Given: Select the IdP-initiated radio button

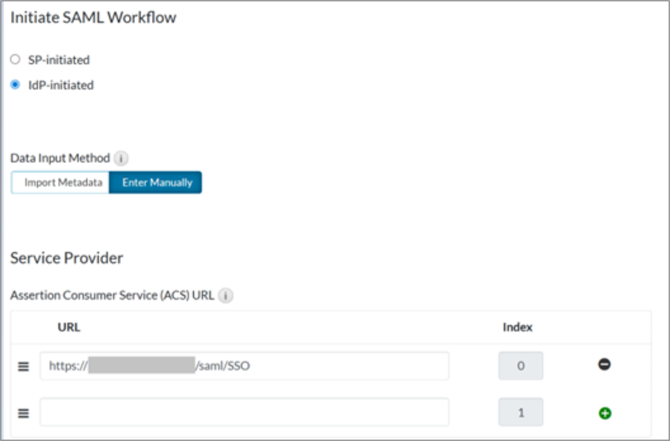Looking at the screenshot, I should click(15, 85).
